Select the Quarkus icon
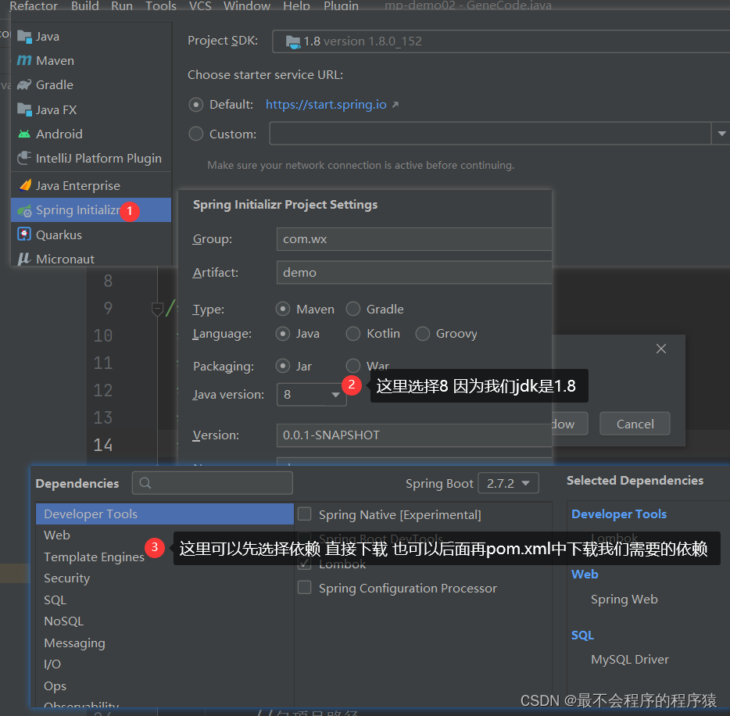This screenshot has height=716, width=730. click(x=24, y=234)
